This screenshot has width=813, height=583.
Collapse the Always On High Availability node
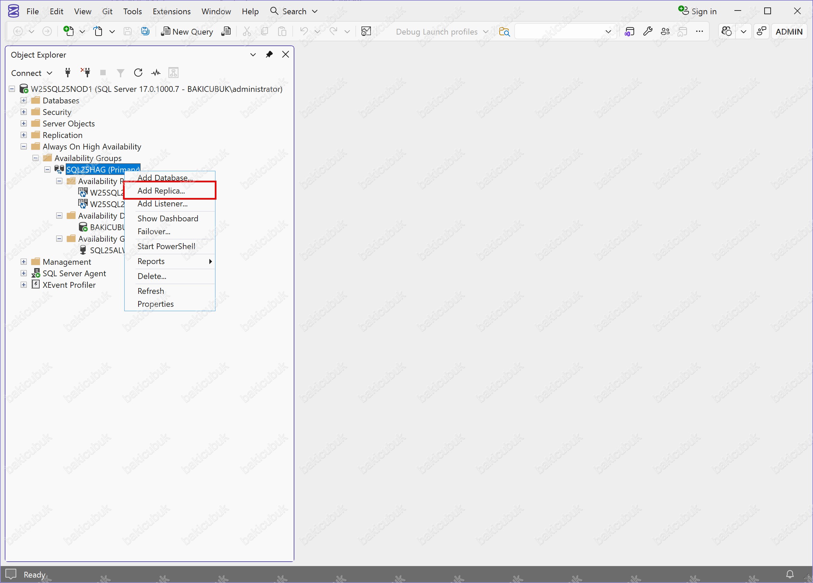(x=24, y=146)
